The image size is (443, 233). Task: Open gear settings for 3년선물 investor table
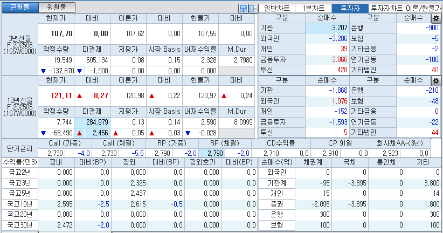pos(436,19)
